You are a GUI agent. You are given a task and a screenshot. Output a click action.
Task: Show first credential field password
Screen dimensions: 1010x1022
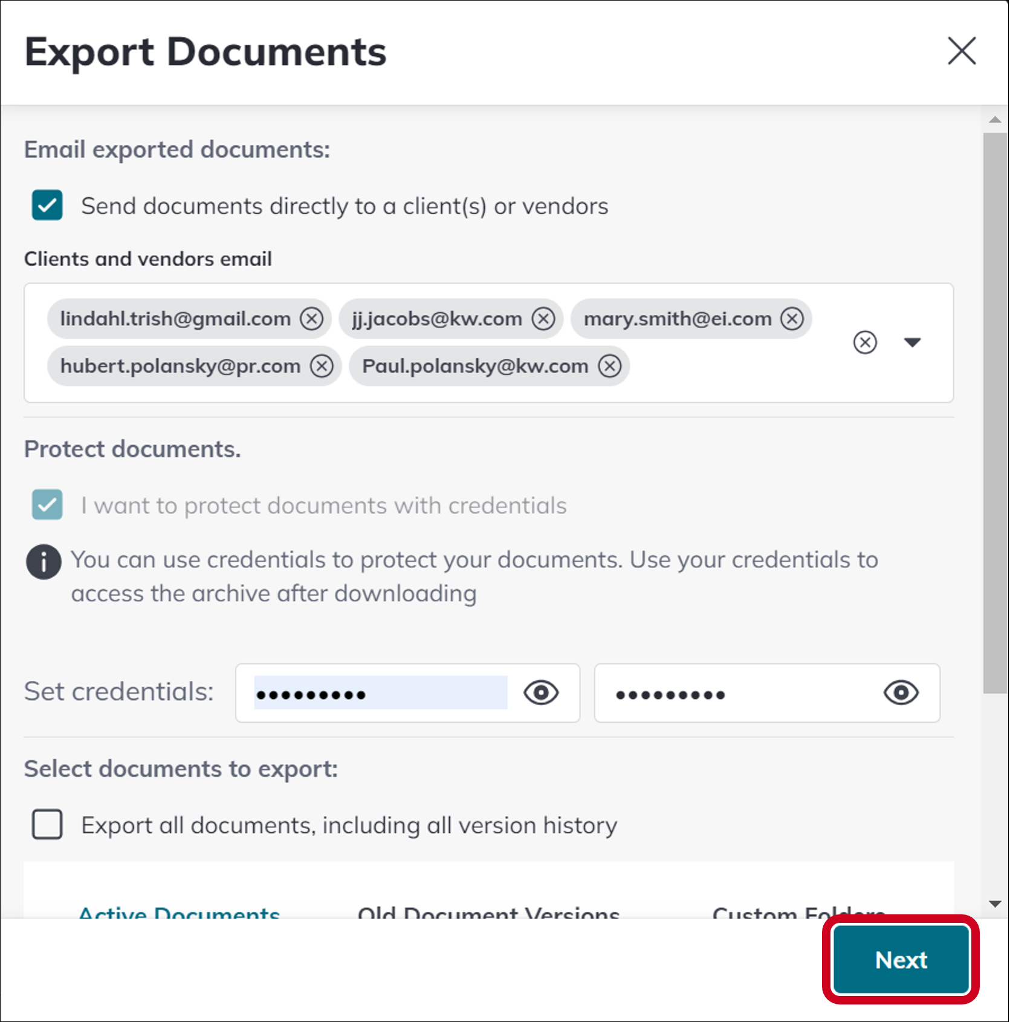[541, 692]
